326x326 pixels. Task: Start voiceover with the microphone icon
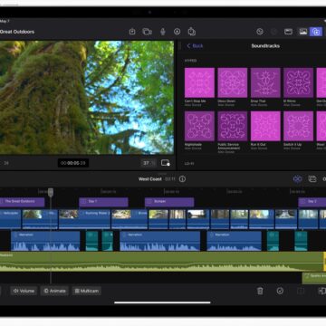point(163,32)
